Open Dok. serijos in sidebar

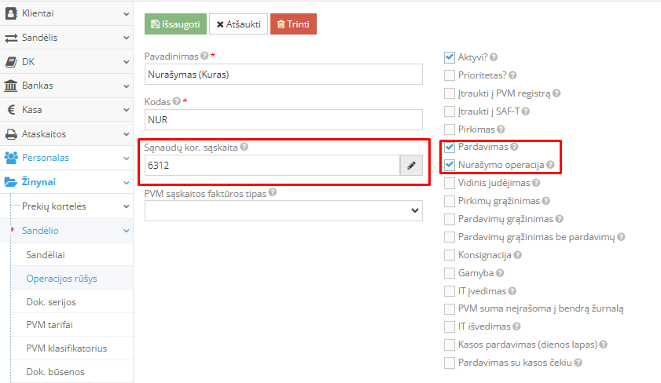(51, 301)
